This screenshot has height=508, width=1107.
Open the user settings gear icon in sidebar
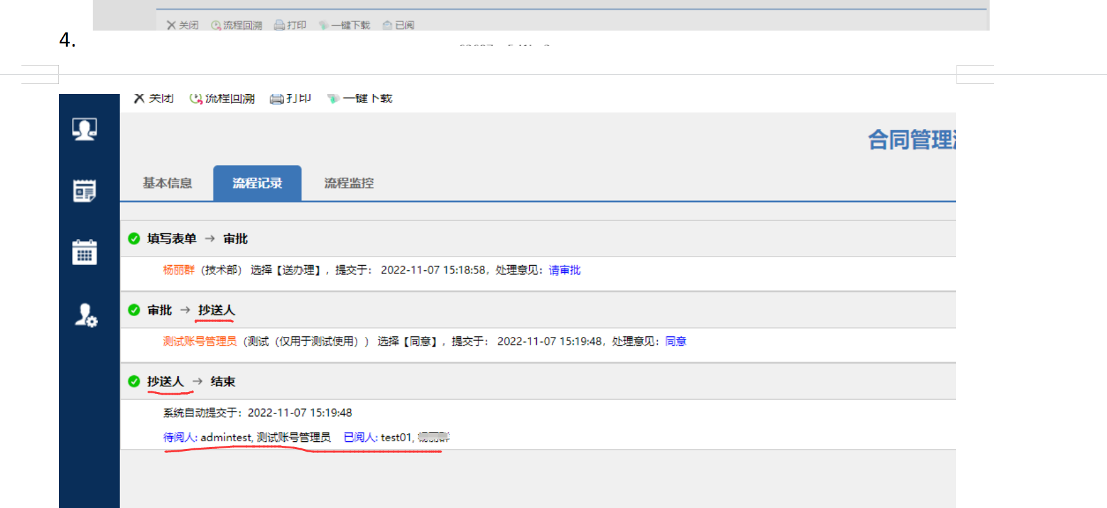[86, 315]
